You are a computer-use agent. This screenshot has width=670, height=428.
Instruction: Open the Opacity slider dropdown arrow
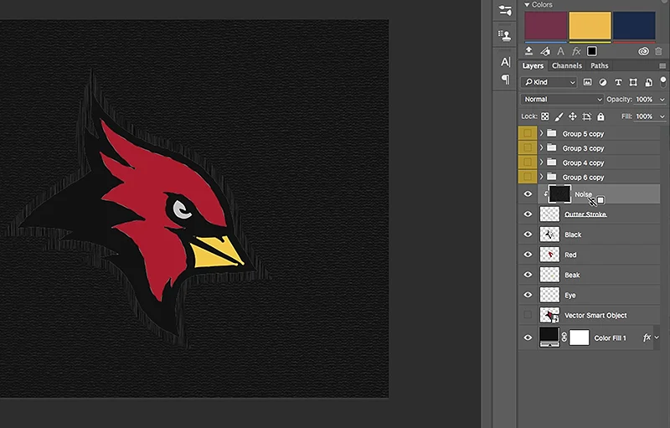pos(662,99)
